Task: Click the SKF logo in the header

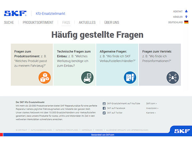Action: pyautogui.click(x=15, y=13)
